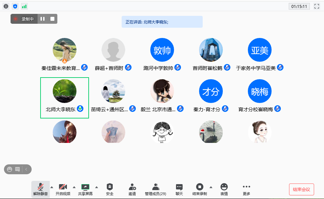The height and width of the screenshot is (199, 324).
Task: Toggle 解除静音 microphone button
Action: click(41, 189)
